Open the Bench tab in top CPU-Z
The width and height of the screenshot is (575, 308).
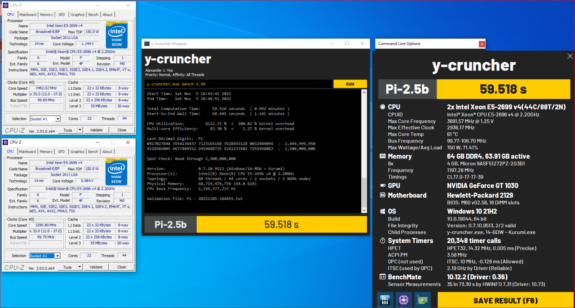tap(93, 15)
